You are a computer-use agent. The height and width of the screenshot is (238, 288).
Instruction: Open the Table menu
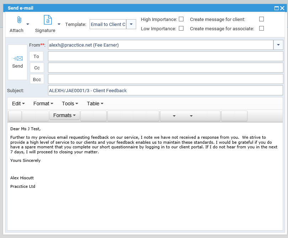click(x=95, y=104)
